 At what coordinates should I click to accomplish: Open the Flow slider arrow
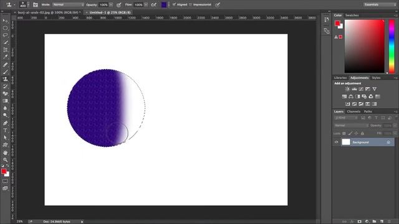point(146,4)
